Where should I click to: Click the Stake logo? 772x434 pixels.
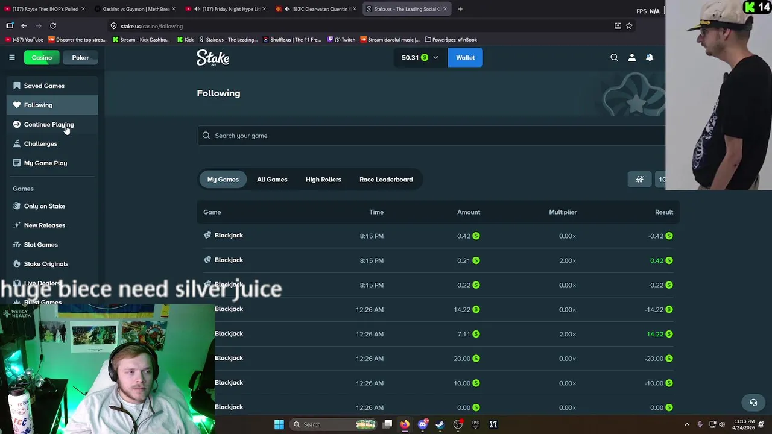pos(213,58)
